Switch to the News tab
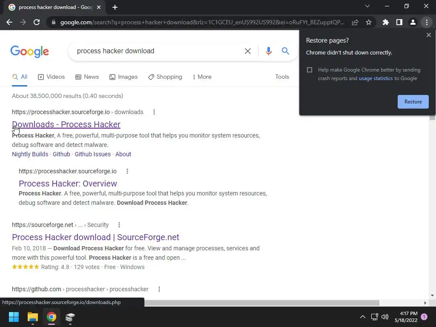The width and height of the screenshot is (436, 327). click(x=87, y=77)
